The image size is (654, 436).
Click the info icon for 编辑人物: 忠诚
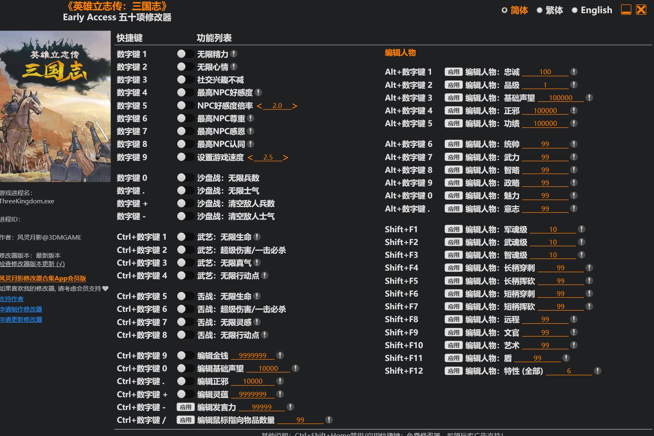point(574,72)
